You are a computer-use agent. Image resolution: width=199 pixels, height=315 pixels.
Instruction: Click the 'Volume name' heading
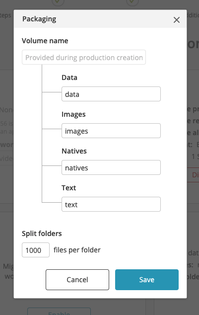point(45,41)
